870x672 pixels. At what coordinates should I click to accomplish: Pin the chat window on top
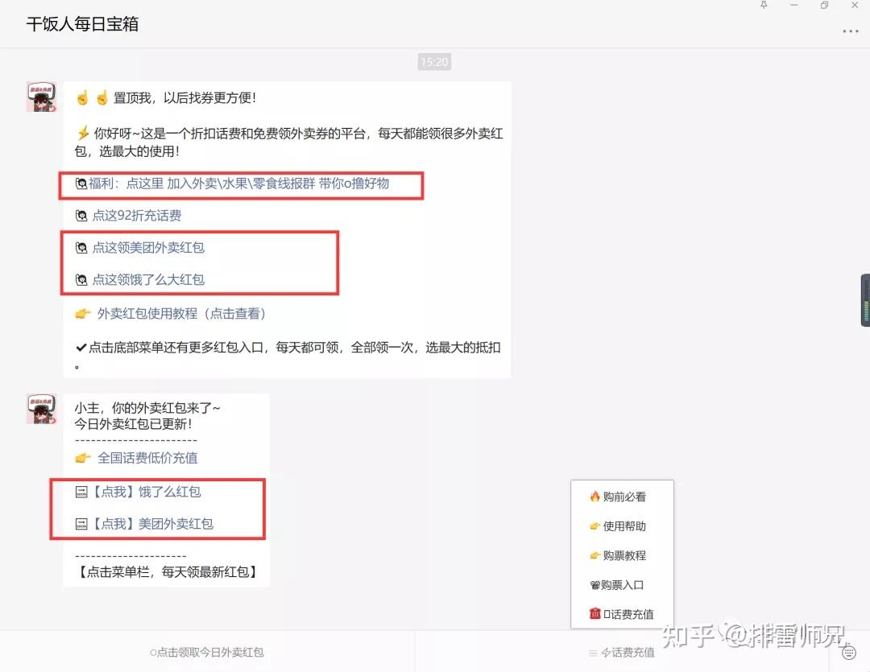pyautogui.click(x=764, y=5)
